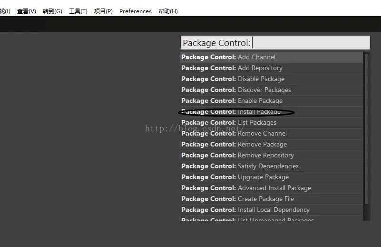Select Package Control: Add Channel
The width and height of the screenshot is (381, 247).
point(271,57)
